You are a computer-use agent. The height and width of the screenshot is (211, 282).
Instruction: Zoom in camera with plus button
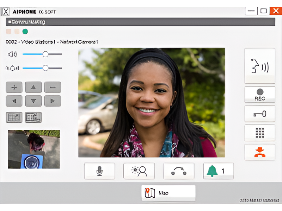(x=14, y=87)
